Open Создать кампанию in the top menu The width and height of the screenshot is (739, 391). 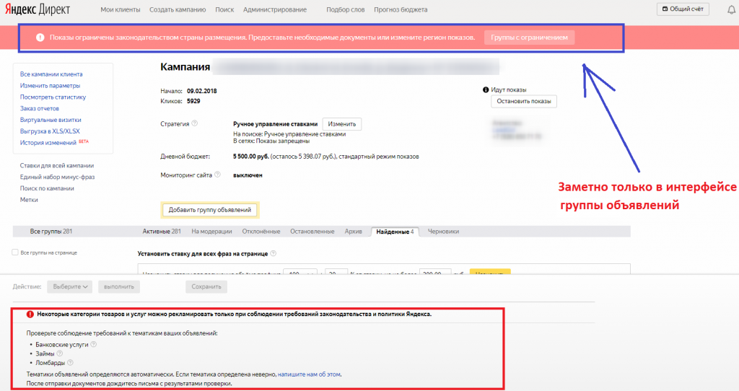(178, 9)
